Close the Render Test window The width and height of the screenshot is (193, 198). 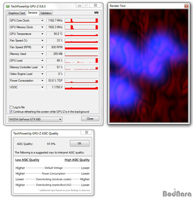[x=186, y=6]
